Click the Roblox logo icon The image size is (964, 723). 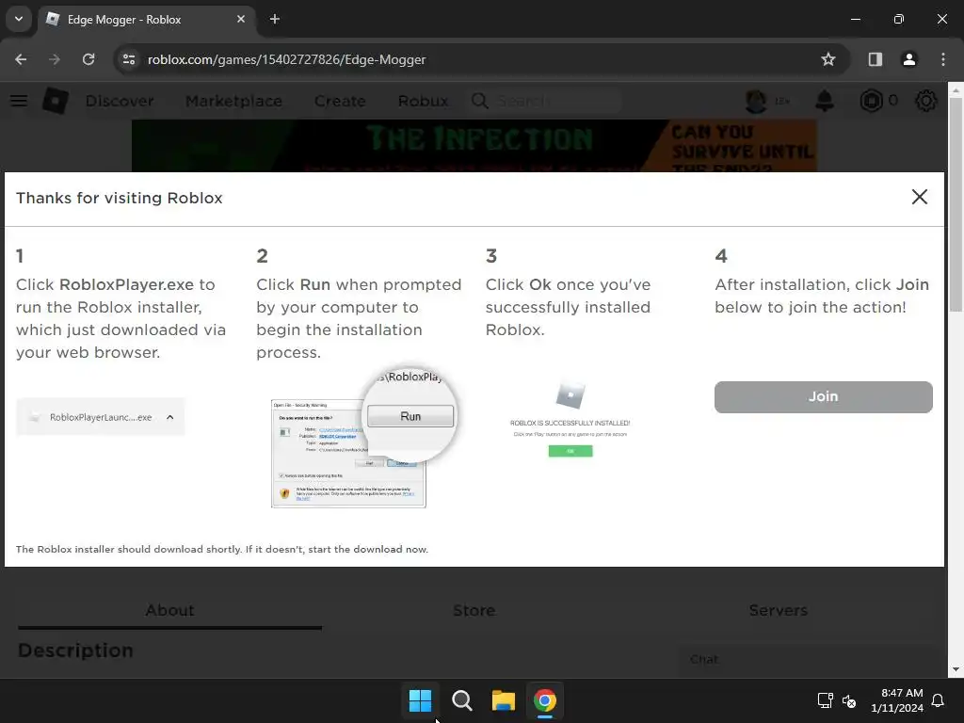tap(56, 101)
